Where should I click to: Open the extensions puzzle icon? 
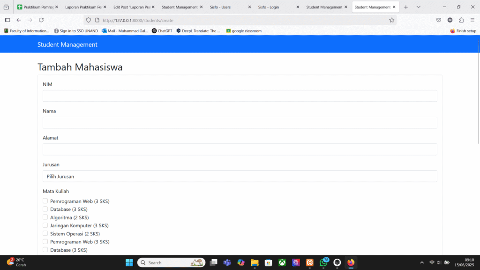461,20
